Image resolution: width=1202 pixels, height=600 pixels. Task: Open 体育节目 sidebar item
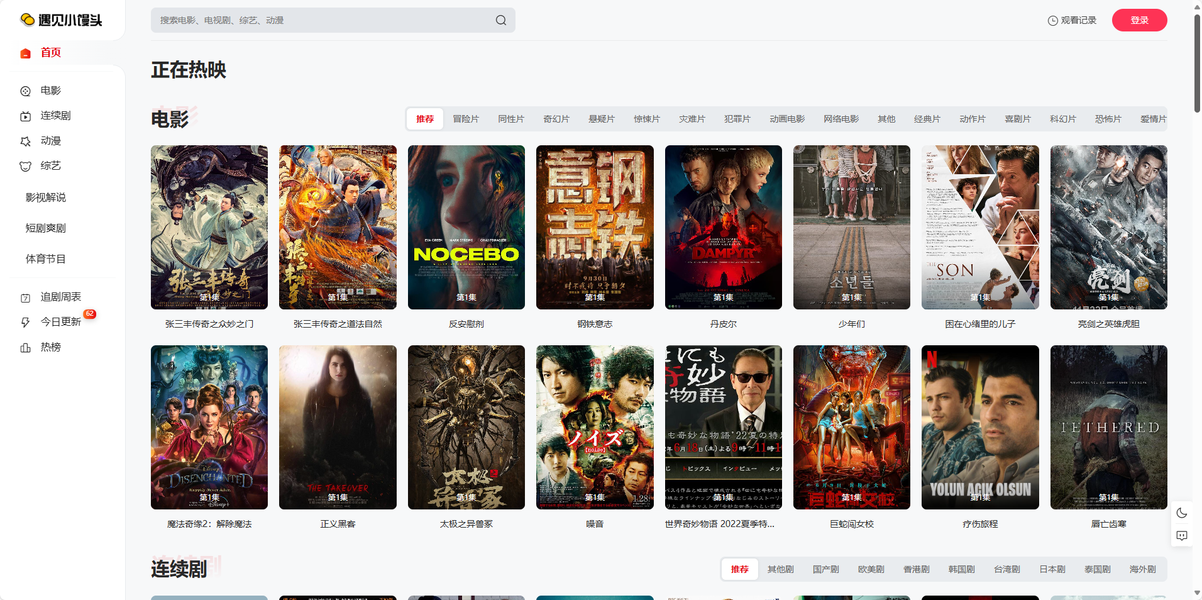46,259
